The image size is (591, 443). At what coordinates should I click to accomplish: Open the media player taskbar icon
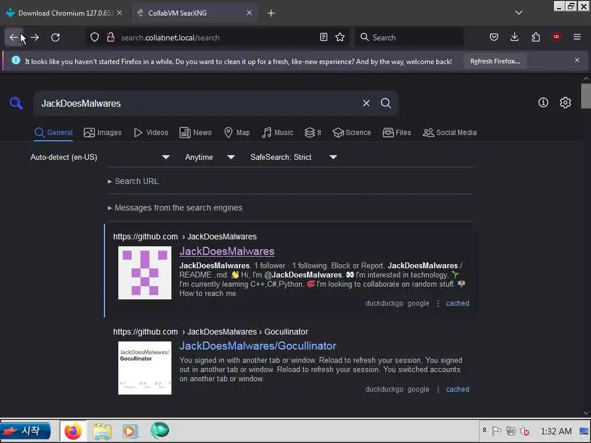point(130,431)
